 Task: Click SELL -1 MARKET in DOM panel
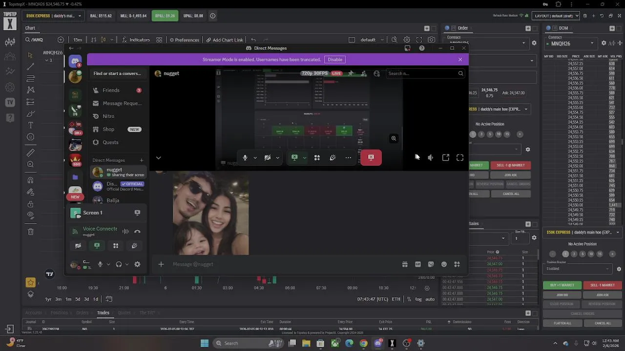pyautogui.click(x=603, y=285)
